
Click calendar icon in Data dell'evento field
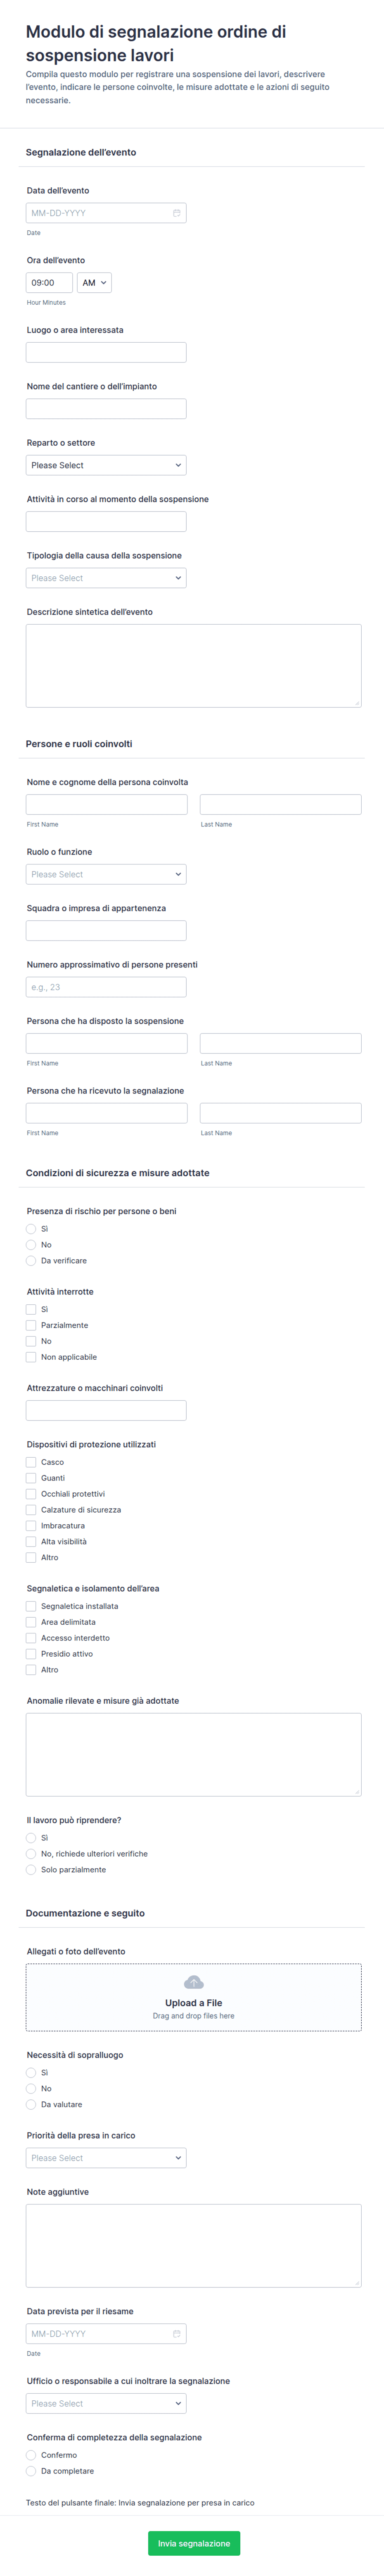177,213
